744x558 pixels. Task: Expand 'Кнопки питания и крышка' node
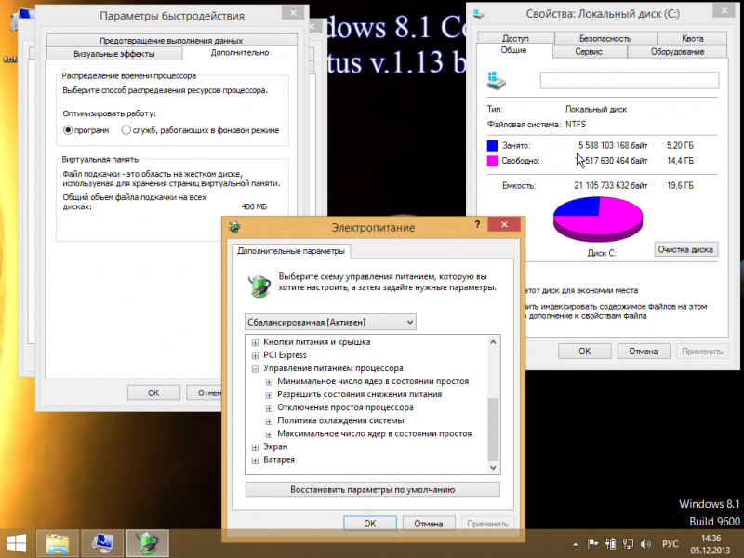click(x=255, y=342)
